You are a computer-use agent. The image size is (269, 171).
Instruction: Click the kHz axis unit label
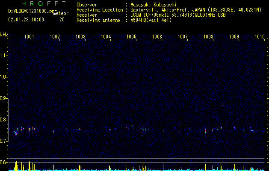point(4,35)
